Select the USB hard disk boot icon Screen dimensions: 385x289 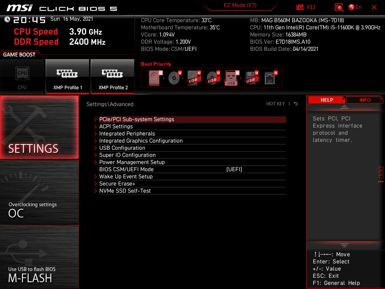tap(194, 78)
